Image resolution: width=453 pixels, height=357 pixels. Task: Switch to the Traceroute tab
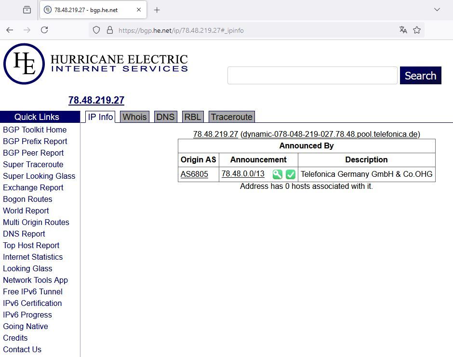point(231,117)
